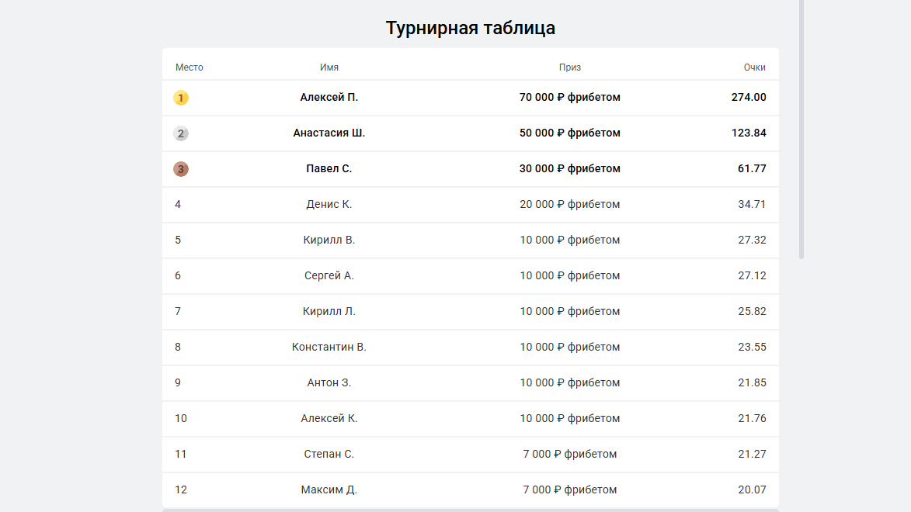911x512 pixels.
Task: Click the vertical page scrollbar
Action: 801,129
